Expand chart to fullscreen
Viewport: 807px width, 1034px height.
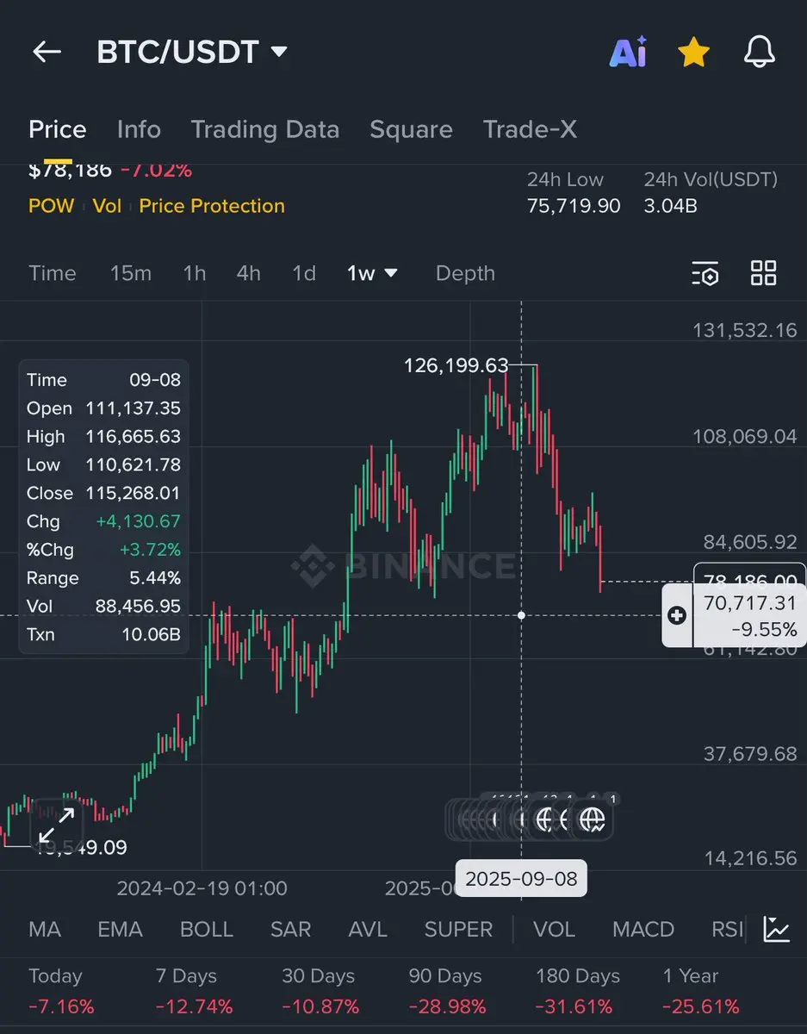pyautogui.click(x=57, y=825)
